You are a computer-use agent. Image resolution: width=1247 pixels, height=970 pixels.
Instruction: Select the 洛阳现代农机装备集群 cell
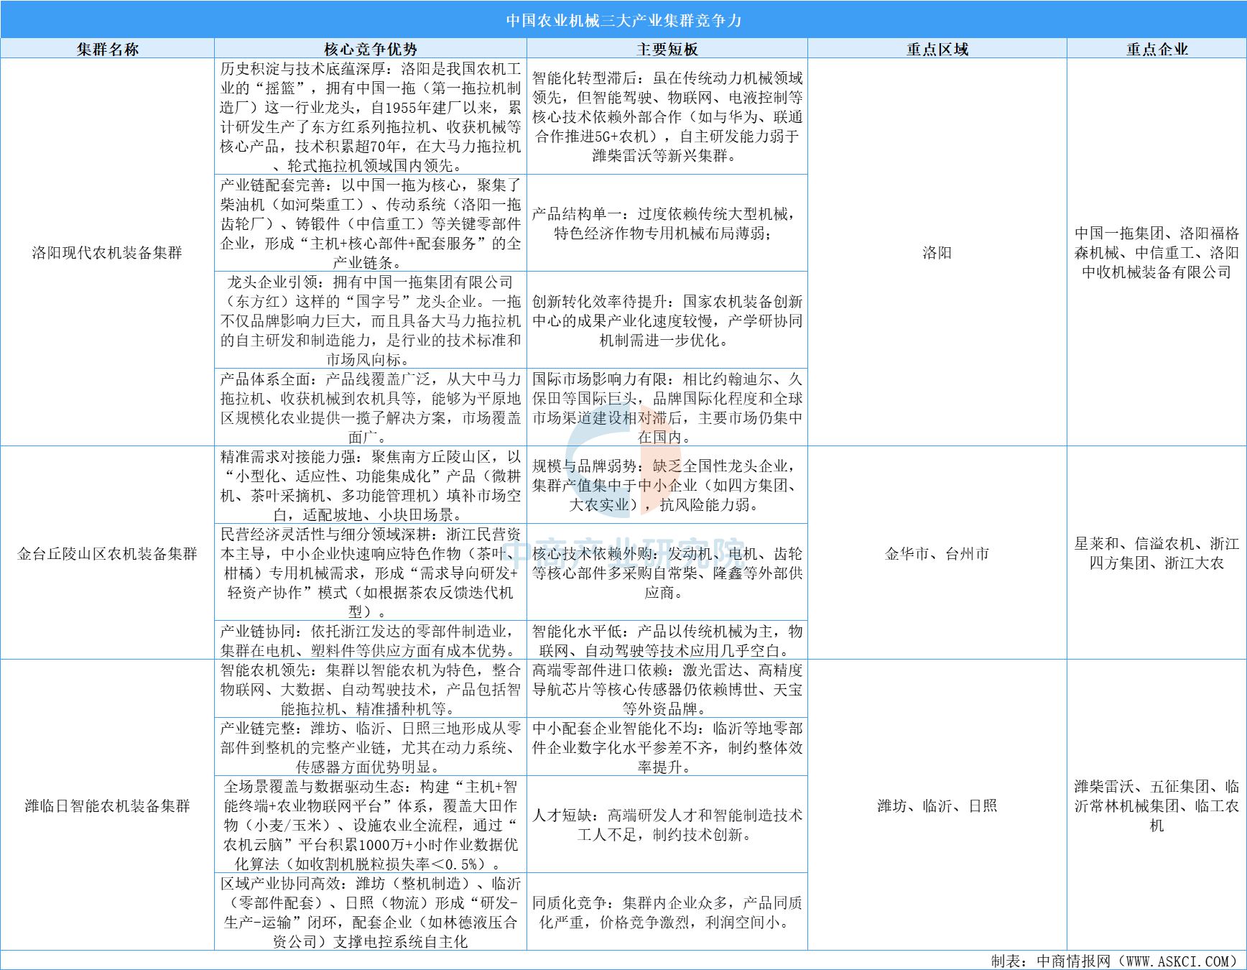(x=108, y=253)
